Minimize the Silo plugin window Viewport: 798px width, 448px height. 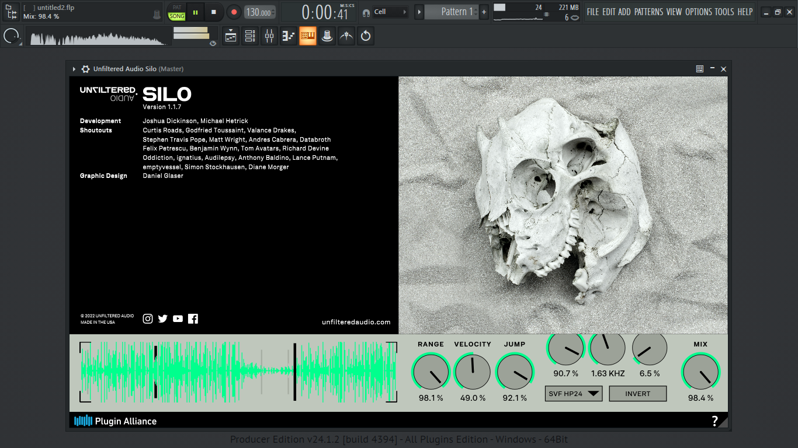click(712, 69)
